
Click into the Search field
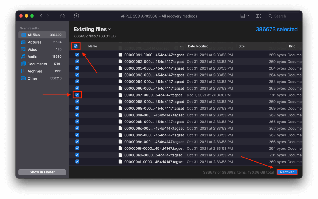tap(283, 16)
